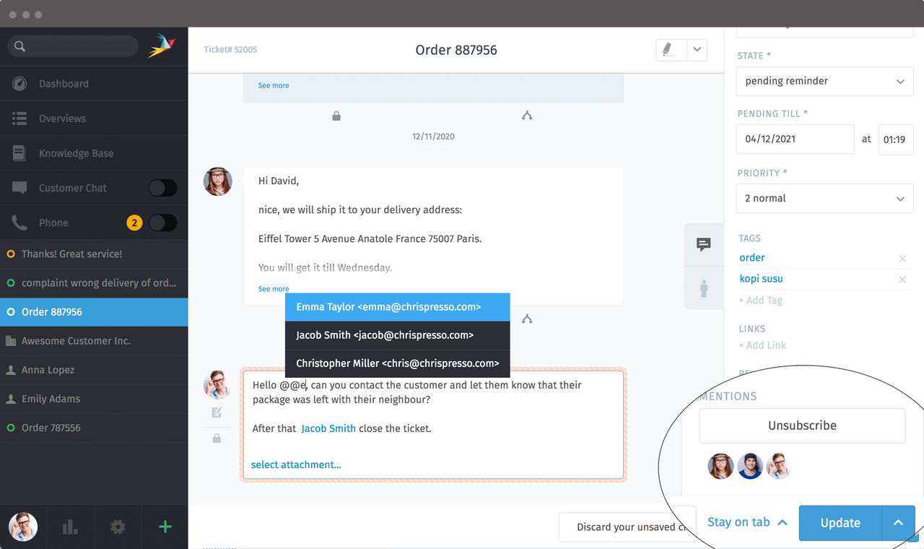Click the select attachment link
Screen dimensions: 924x549
(x=295, y=464)
